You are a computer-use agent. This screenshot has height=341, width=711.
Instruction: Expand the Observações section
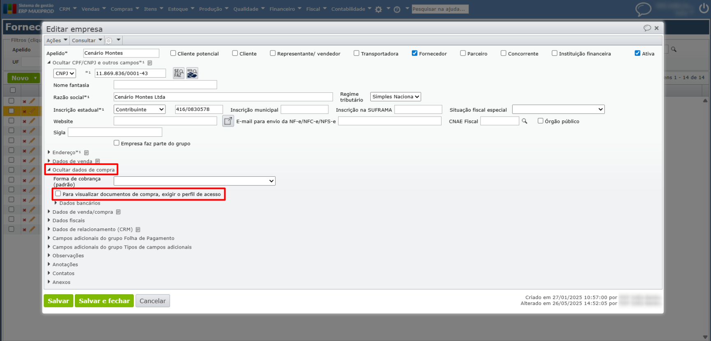pyautogui.click(x=66, y=256)
